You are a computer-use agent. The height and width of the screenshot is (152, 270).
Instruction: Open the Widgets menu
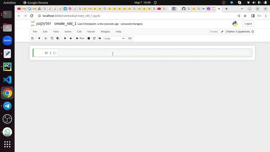105,32
